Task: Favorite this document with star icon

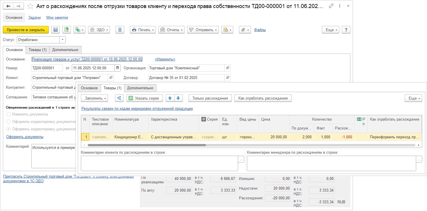Action: (30, 6)
